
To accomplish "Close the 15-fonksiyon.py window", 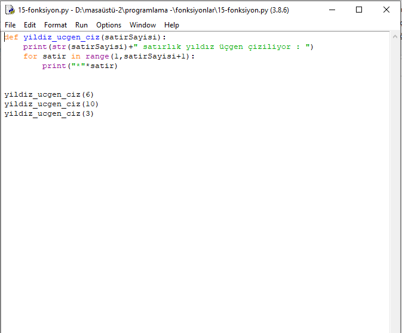I will click(x=386, y=10).
